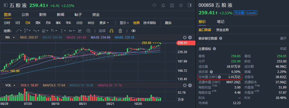Select the 月K chart period

tap(48, 23)
